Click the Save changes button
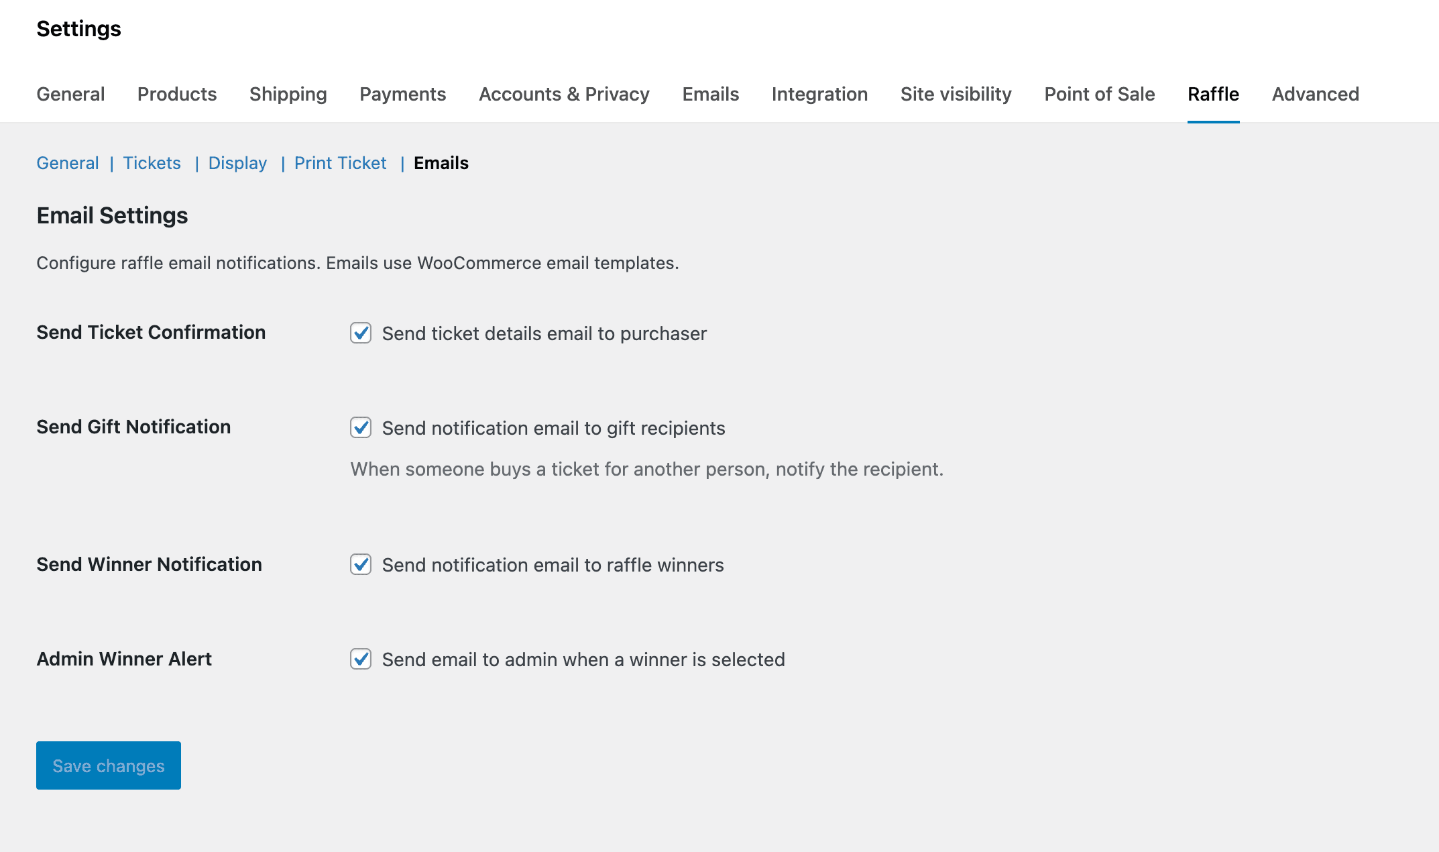The image size is (1439, 852). coord(109,765)
